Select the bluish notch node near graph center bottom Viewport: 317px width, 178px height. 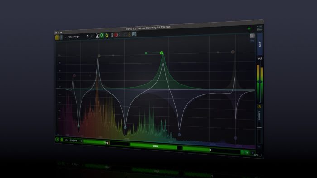125,127
